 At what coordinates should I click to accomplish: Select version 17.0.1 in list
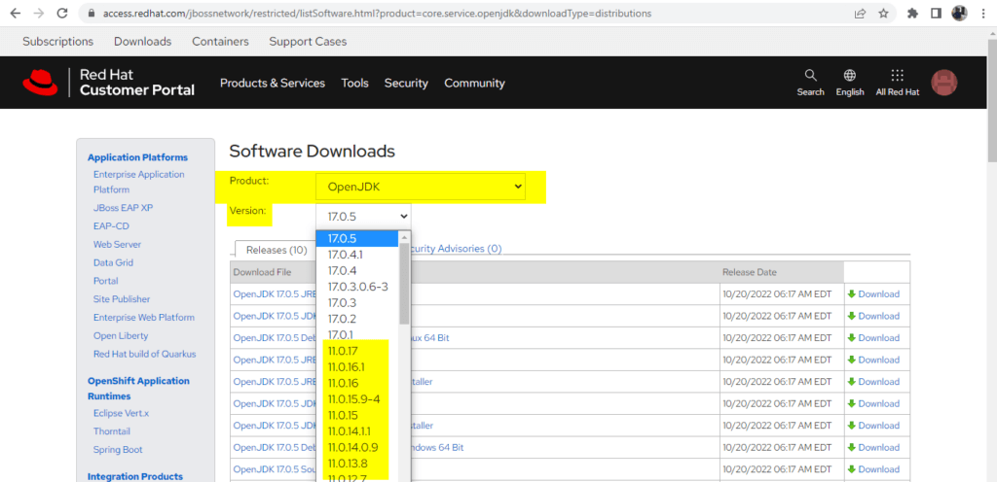pos(356,335)
